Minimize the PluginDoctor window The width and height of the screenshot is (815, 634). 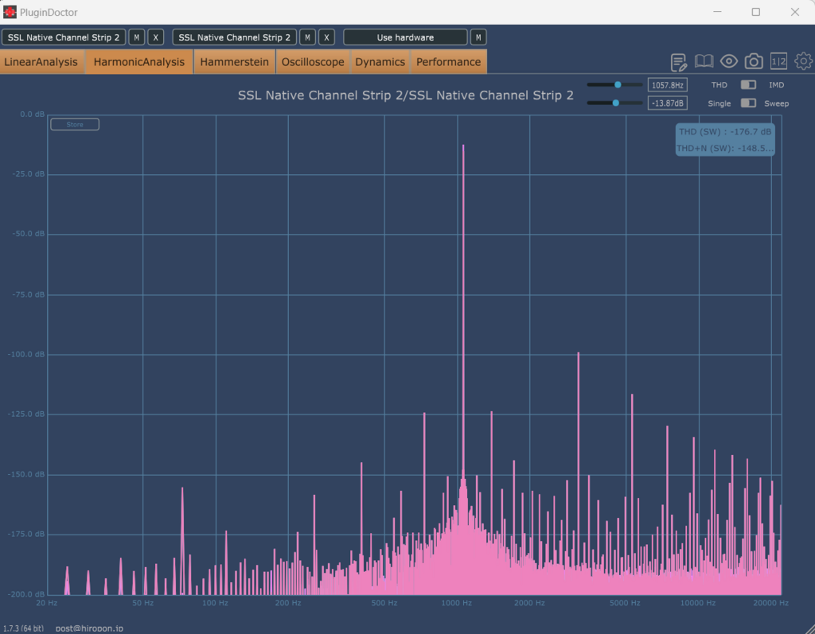point(717,11)
